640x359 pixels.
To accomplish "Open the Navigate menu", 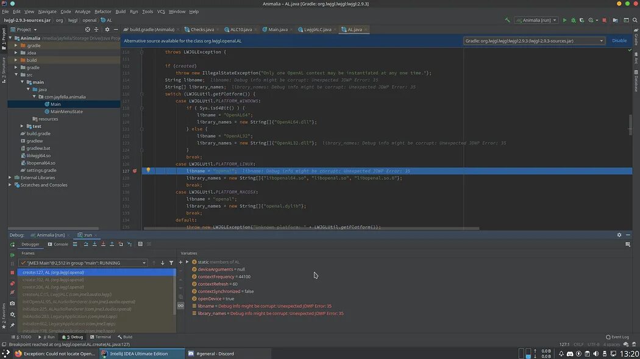I will click(48, 12).
